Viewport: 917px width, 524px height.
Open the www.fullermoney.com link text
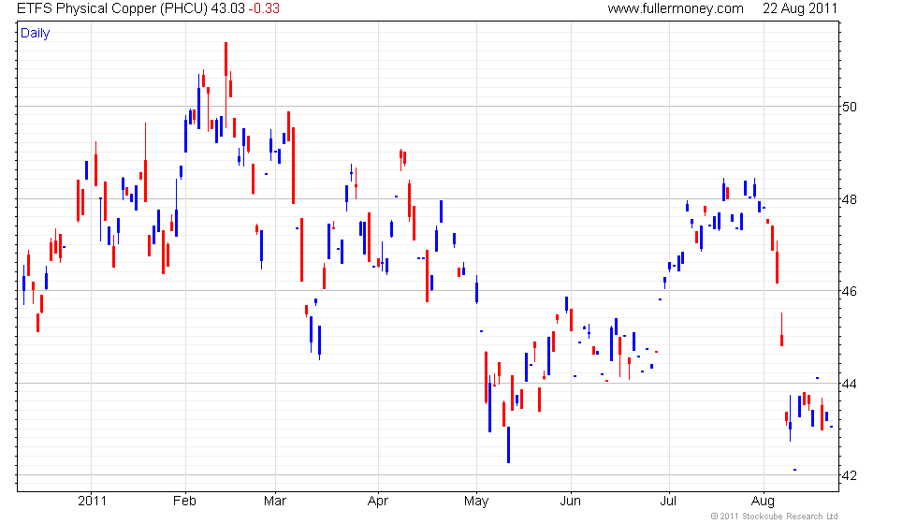click(x=676, y=8)
